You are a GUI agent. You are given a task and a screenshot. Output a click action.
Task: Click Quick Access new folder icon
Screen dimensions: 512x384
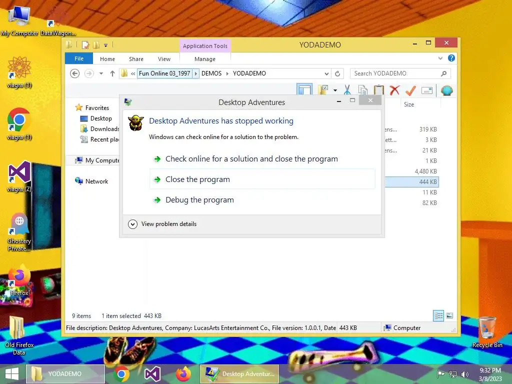click(x=96, y=44)
